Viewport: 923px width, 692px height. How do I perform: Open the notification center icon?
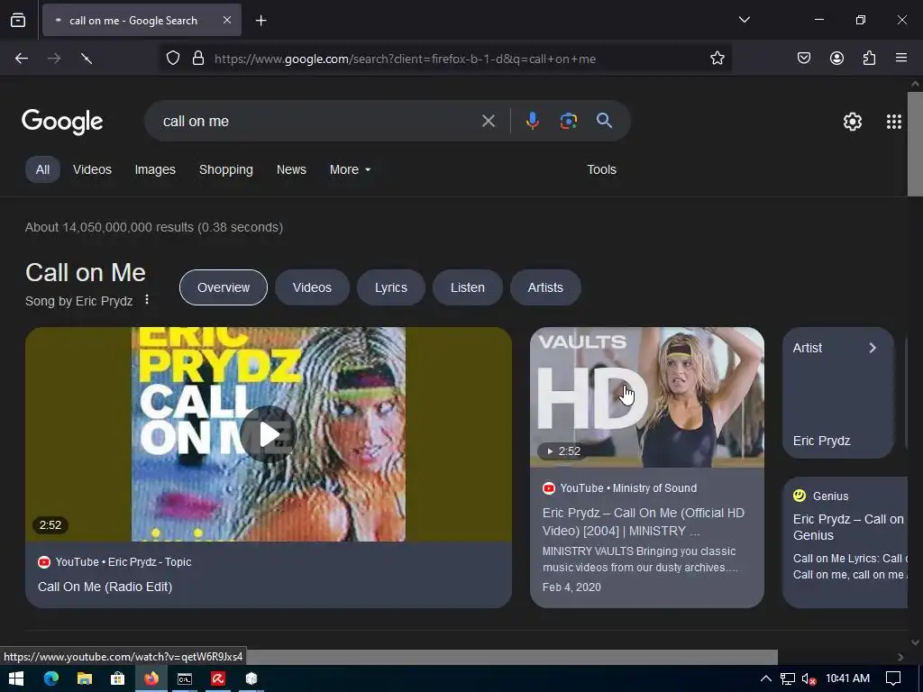pyautogui.click(x=893, y=678)
